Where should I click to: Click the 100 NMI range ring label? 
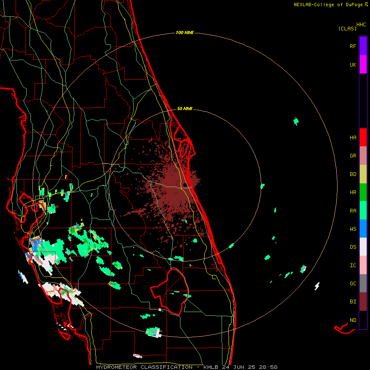[x=185, y=32]
